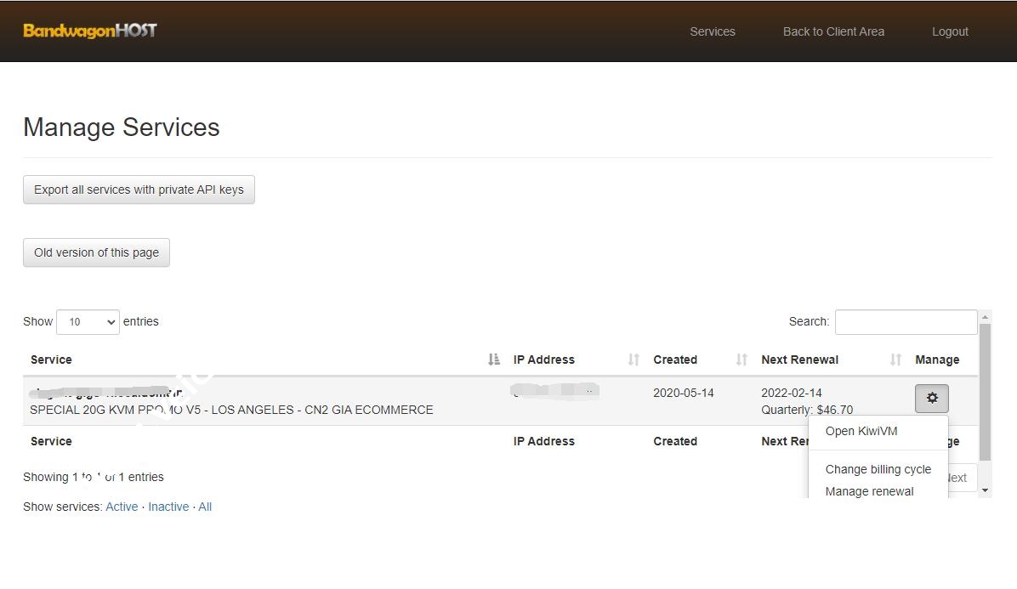The image size is (1017, 589).
Task: Select Open KiwiVM from the manage menu
Action: [x=861, y=431]
